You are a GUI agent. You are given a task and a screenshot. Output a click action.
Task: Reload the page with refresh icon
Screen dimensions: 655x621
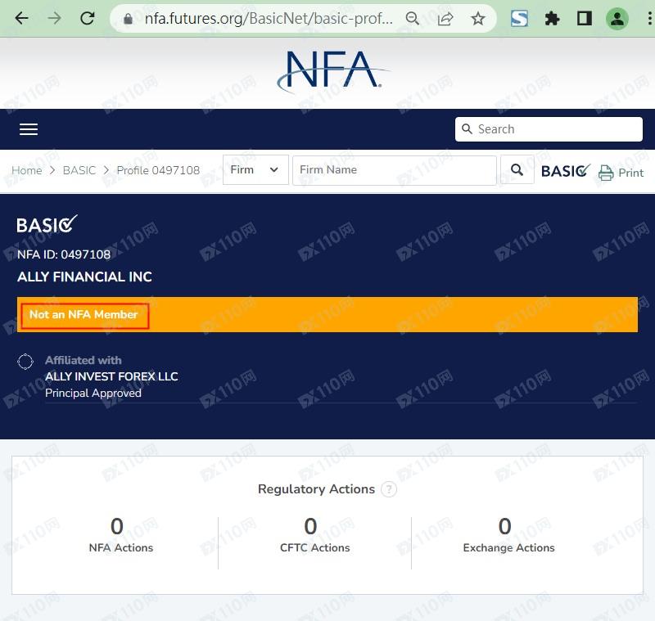(x=88, y=18)
